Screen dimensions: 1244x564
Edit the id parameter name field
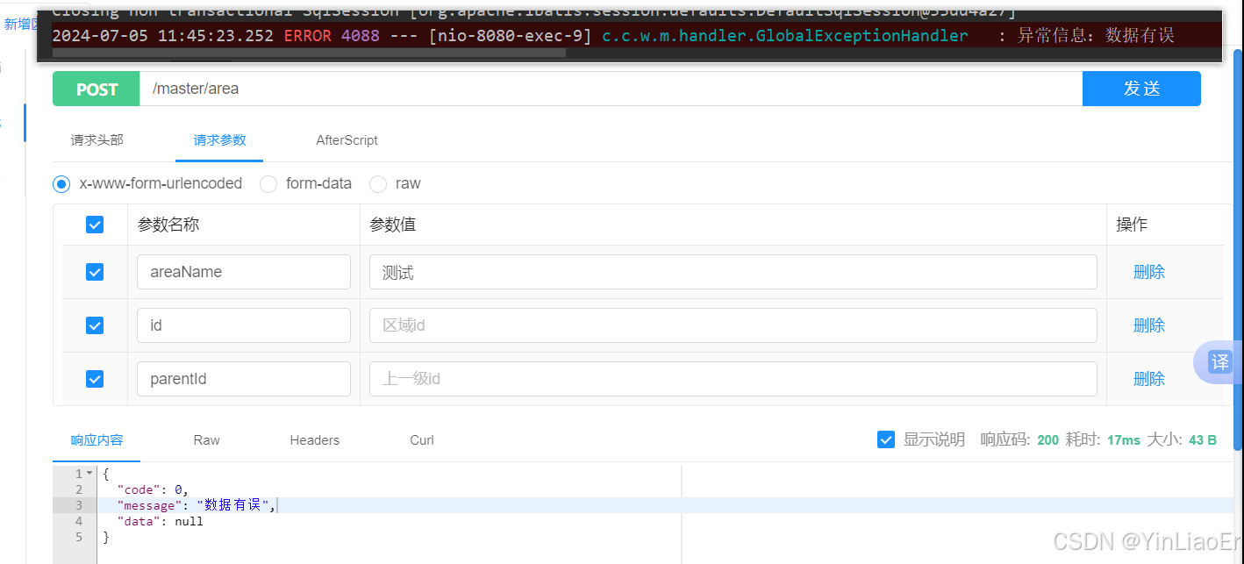(244, 325)
